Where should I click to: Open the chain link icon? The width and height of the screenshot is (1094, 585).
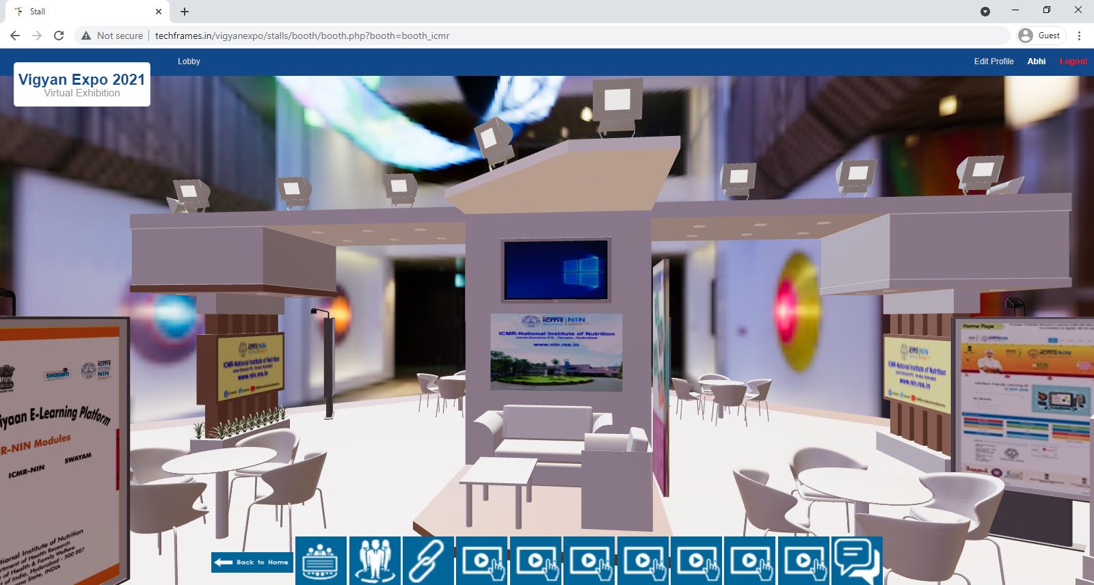[x=428, y=561]
